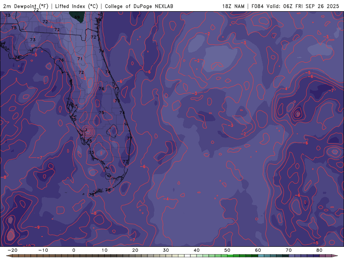Click the red '-9' lifted index contour label

(x=37, y=227)
